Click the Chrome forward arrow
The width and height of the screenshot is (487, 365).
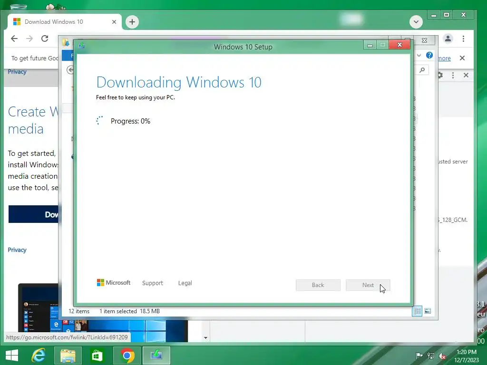[29, 38]
